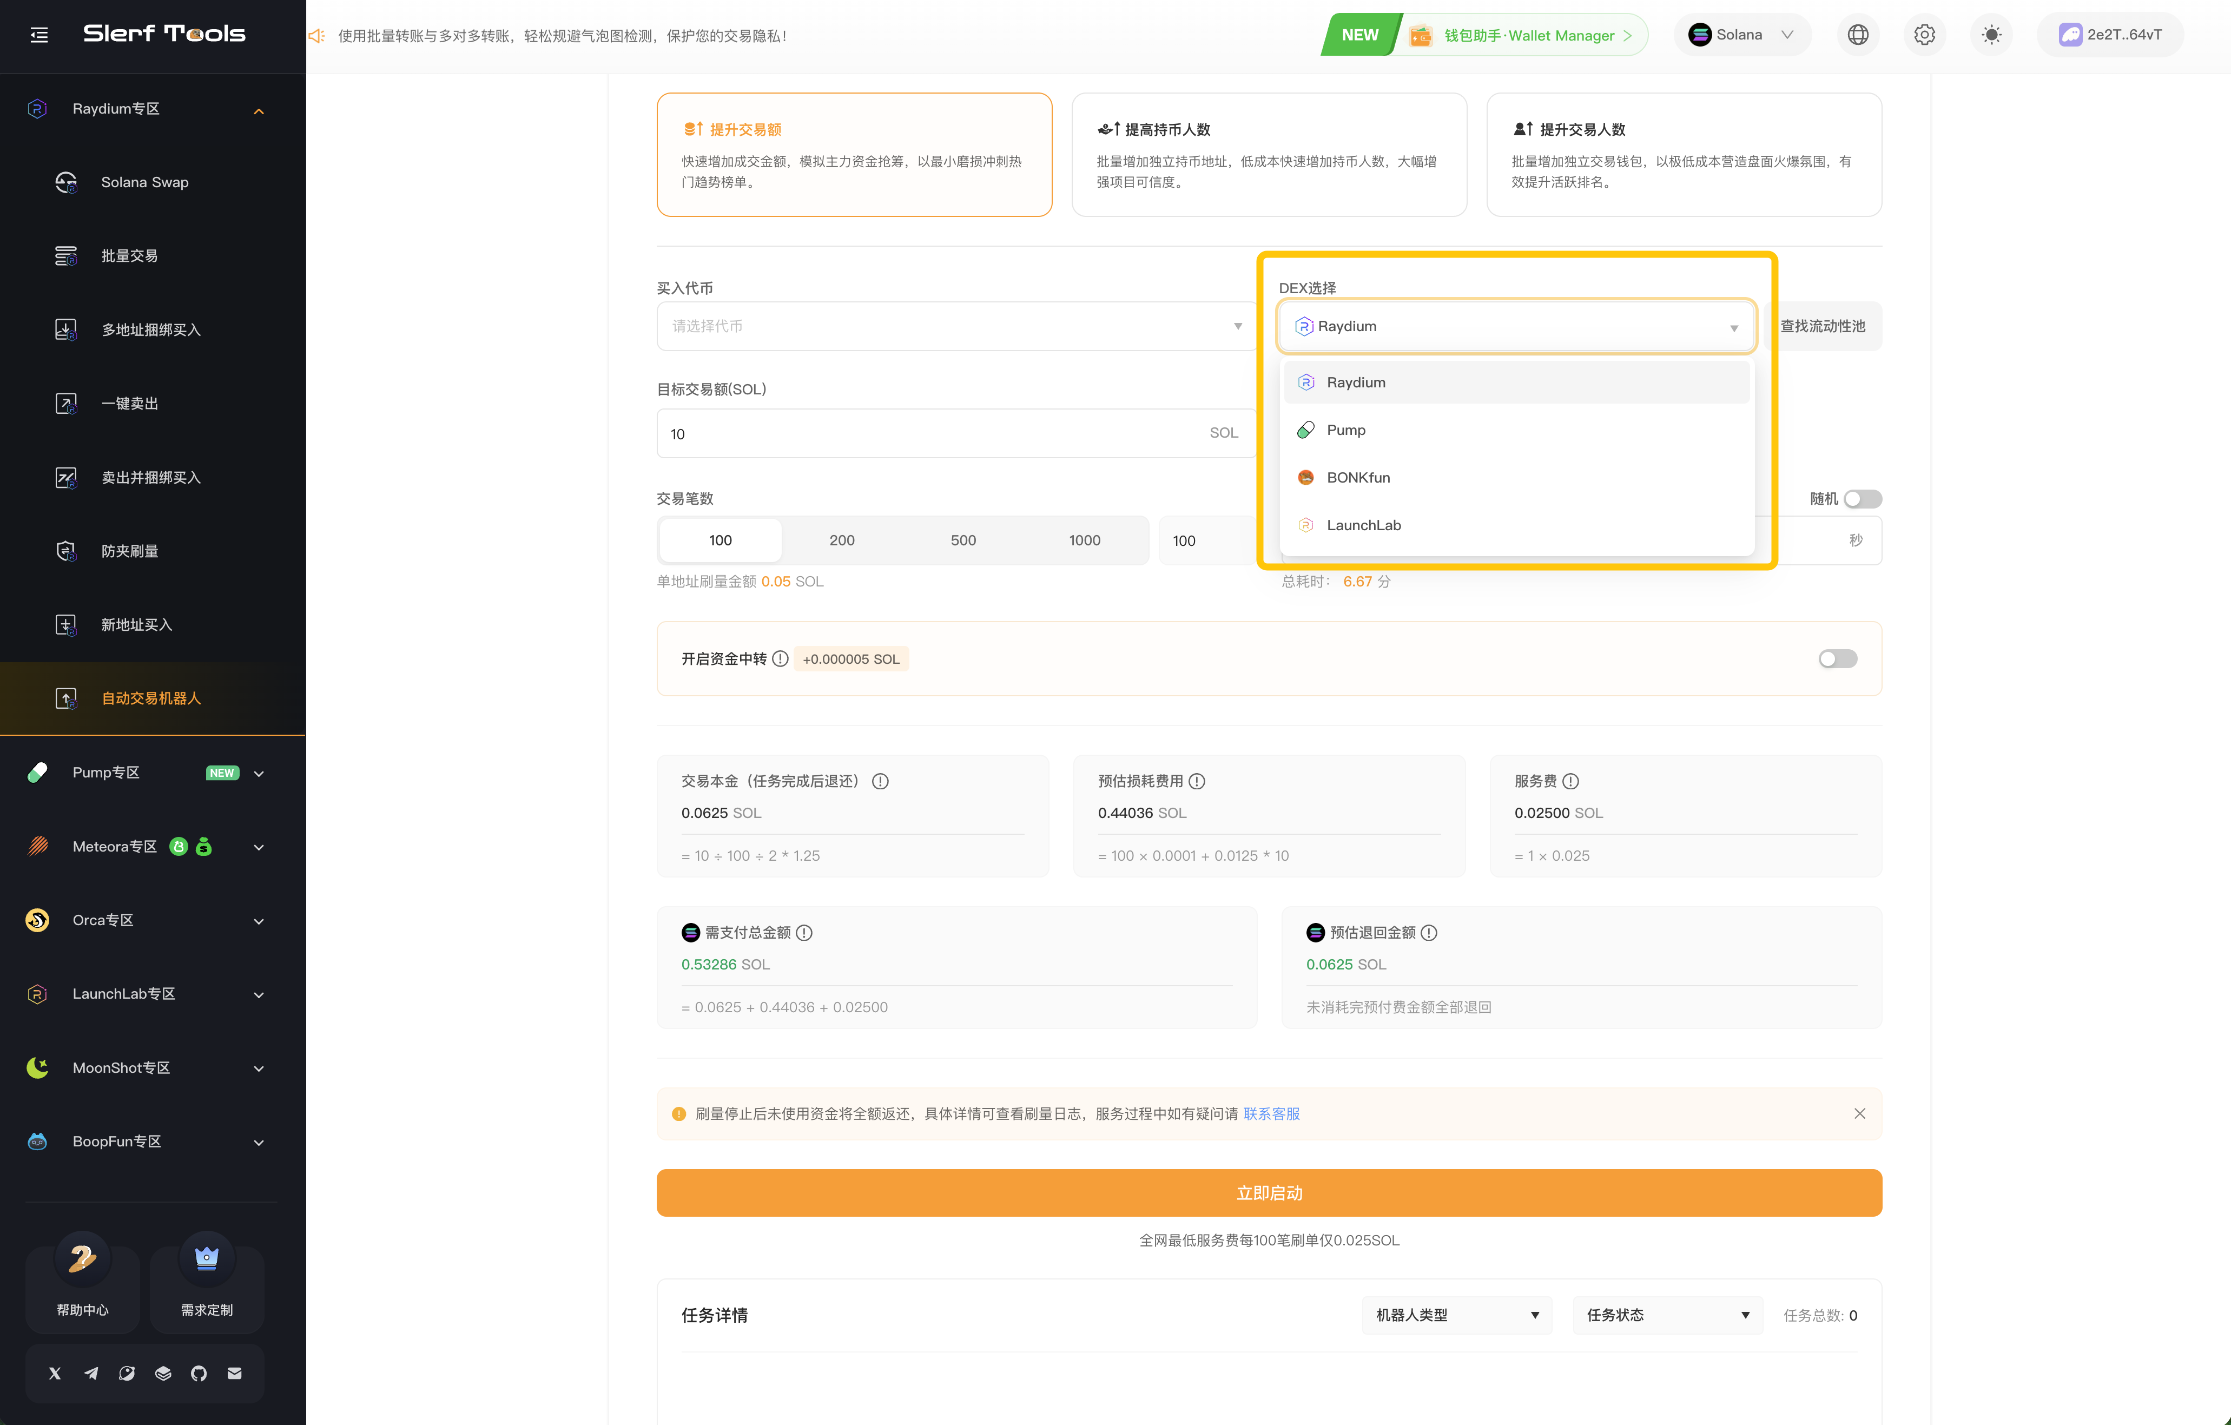2231x1425 pixels.
Task: Toggle the 随机 random switch
Action: [x=1862, y=498]
